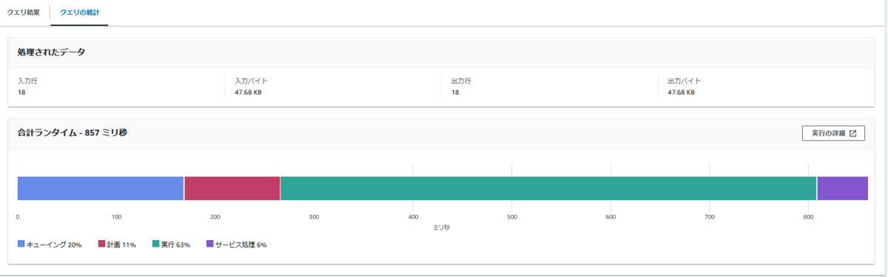
Task: Click the blue キューイング legend swatch
Action: [x=21, y=244]
